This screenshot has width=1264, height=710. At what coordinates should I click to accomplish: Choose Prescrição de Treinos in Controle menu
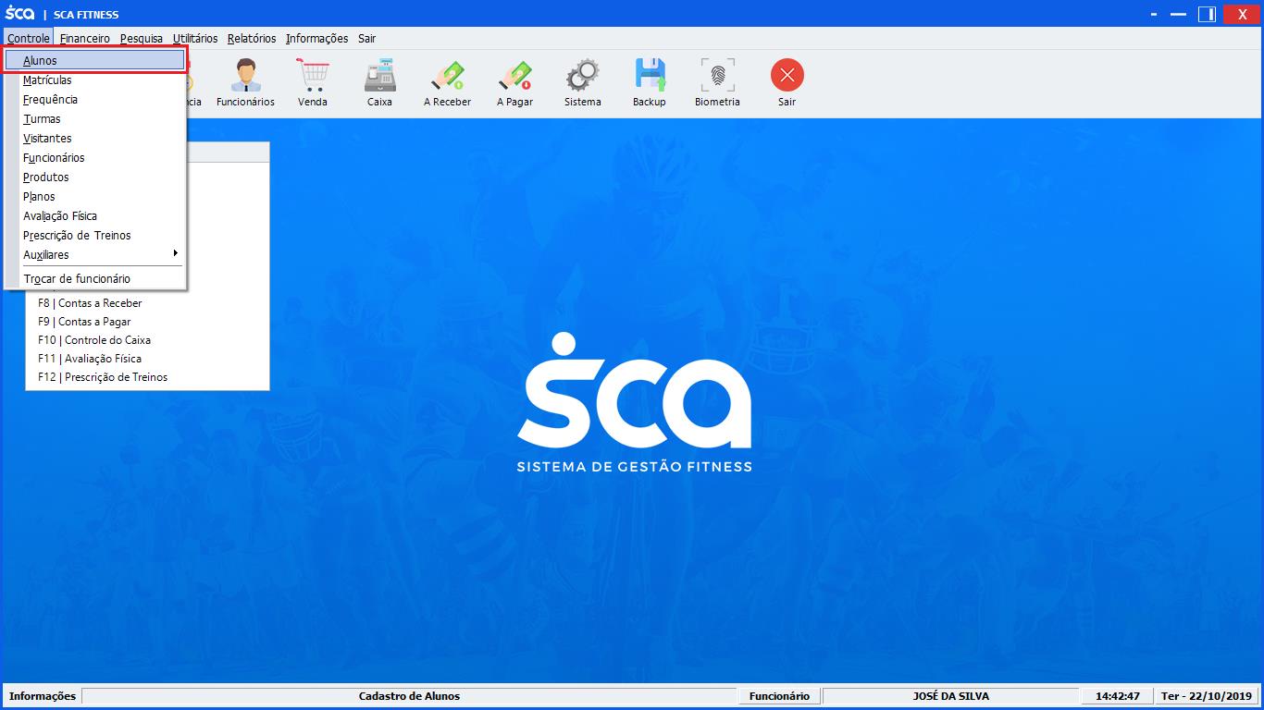click(x=95, y=235)
